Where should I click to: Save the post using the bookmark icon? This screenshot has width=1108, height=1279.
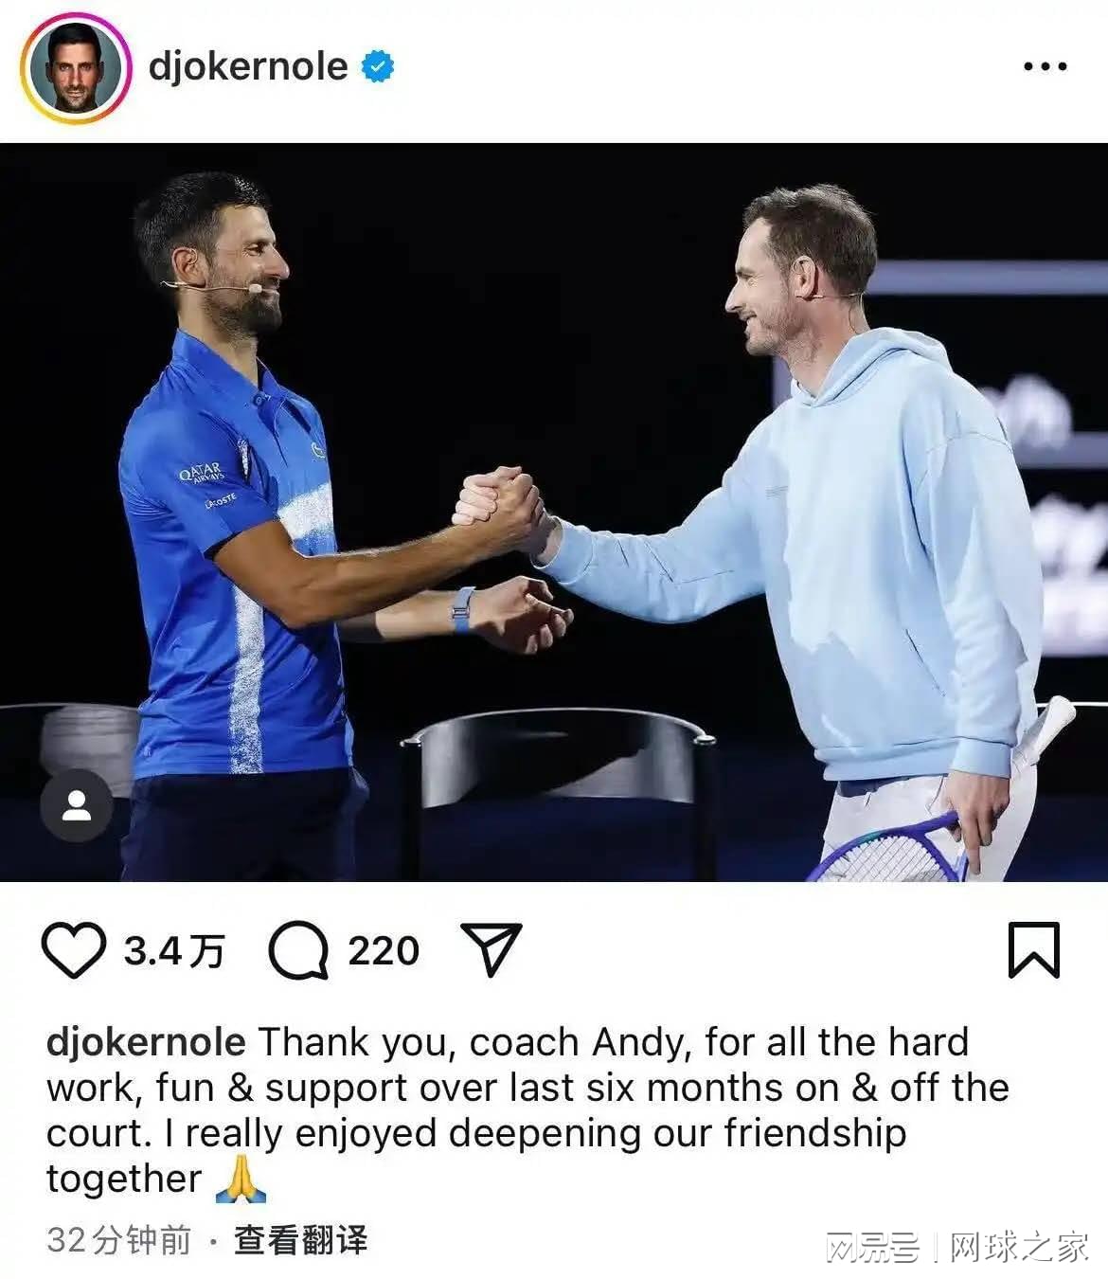[1033, 949]
